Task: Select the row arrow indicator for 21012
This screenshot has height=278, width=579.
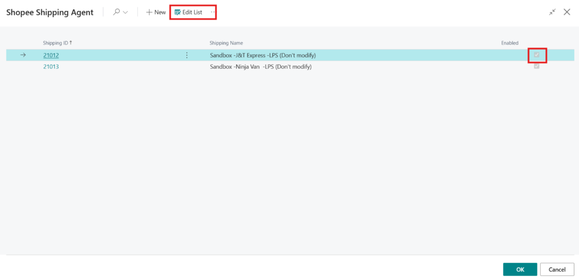Action: (x=23, y=55)
